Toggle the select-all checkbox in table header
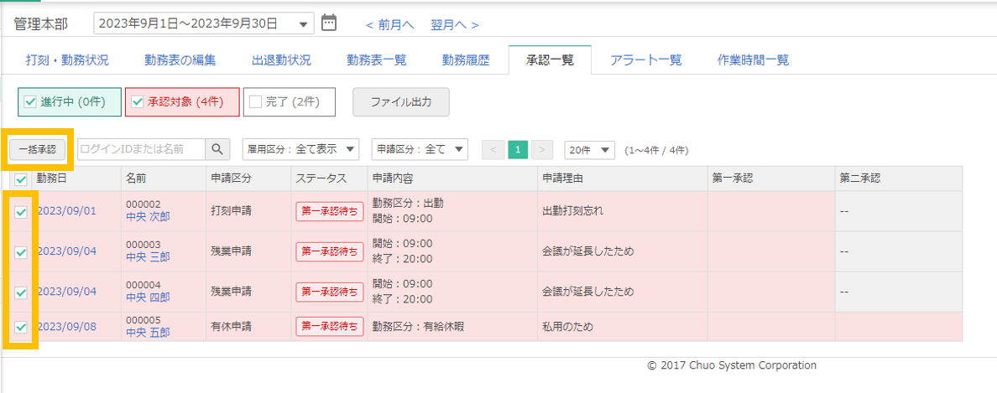This screenshot has width=997, height=393. [21, 178]
